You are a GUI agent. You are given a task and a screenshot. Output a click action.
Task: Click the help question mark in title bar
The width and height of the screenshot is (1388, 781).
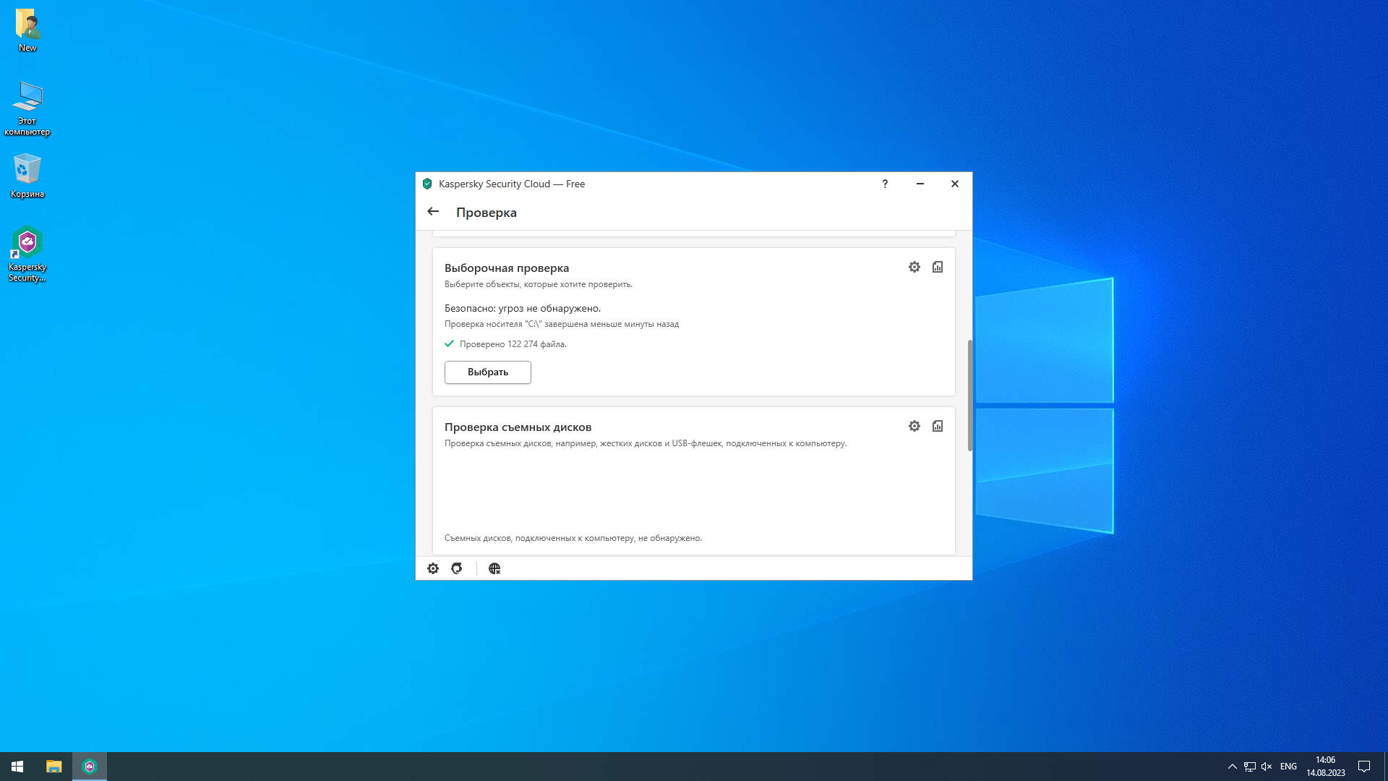[885, 184]
